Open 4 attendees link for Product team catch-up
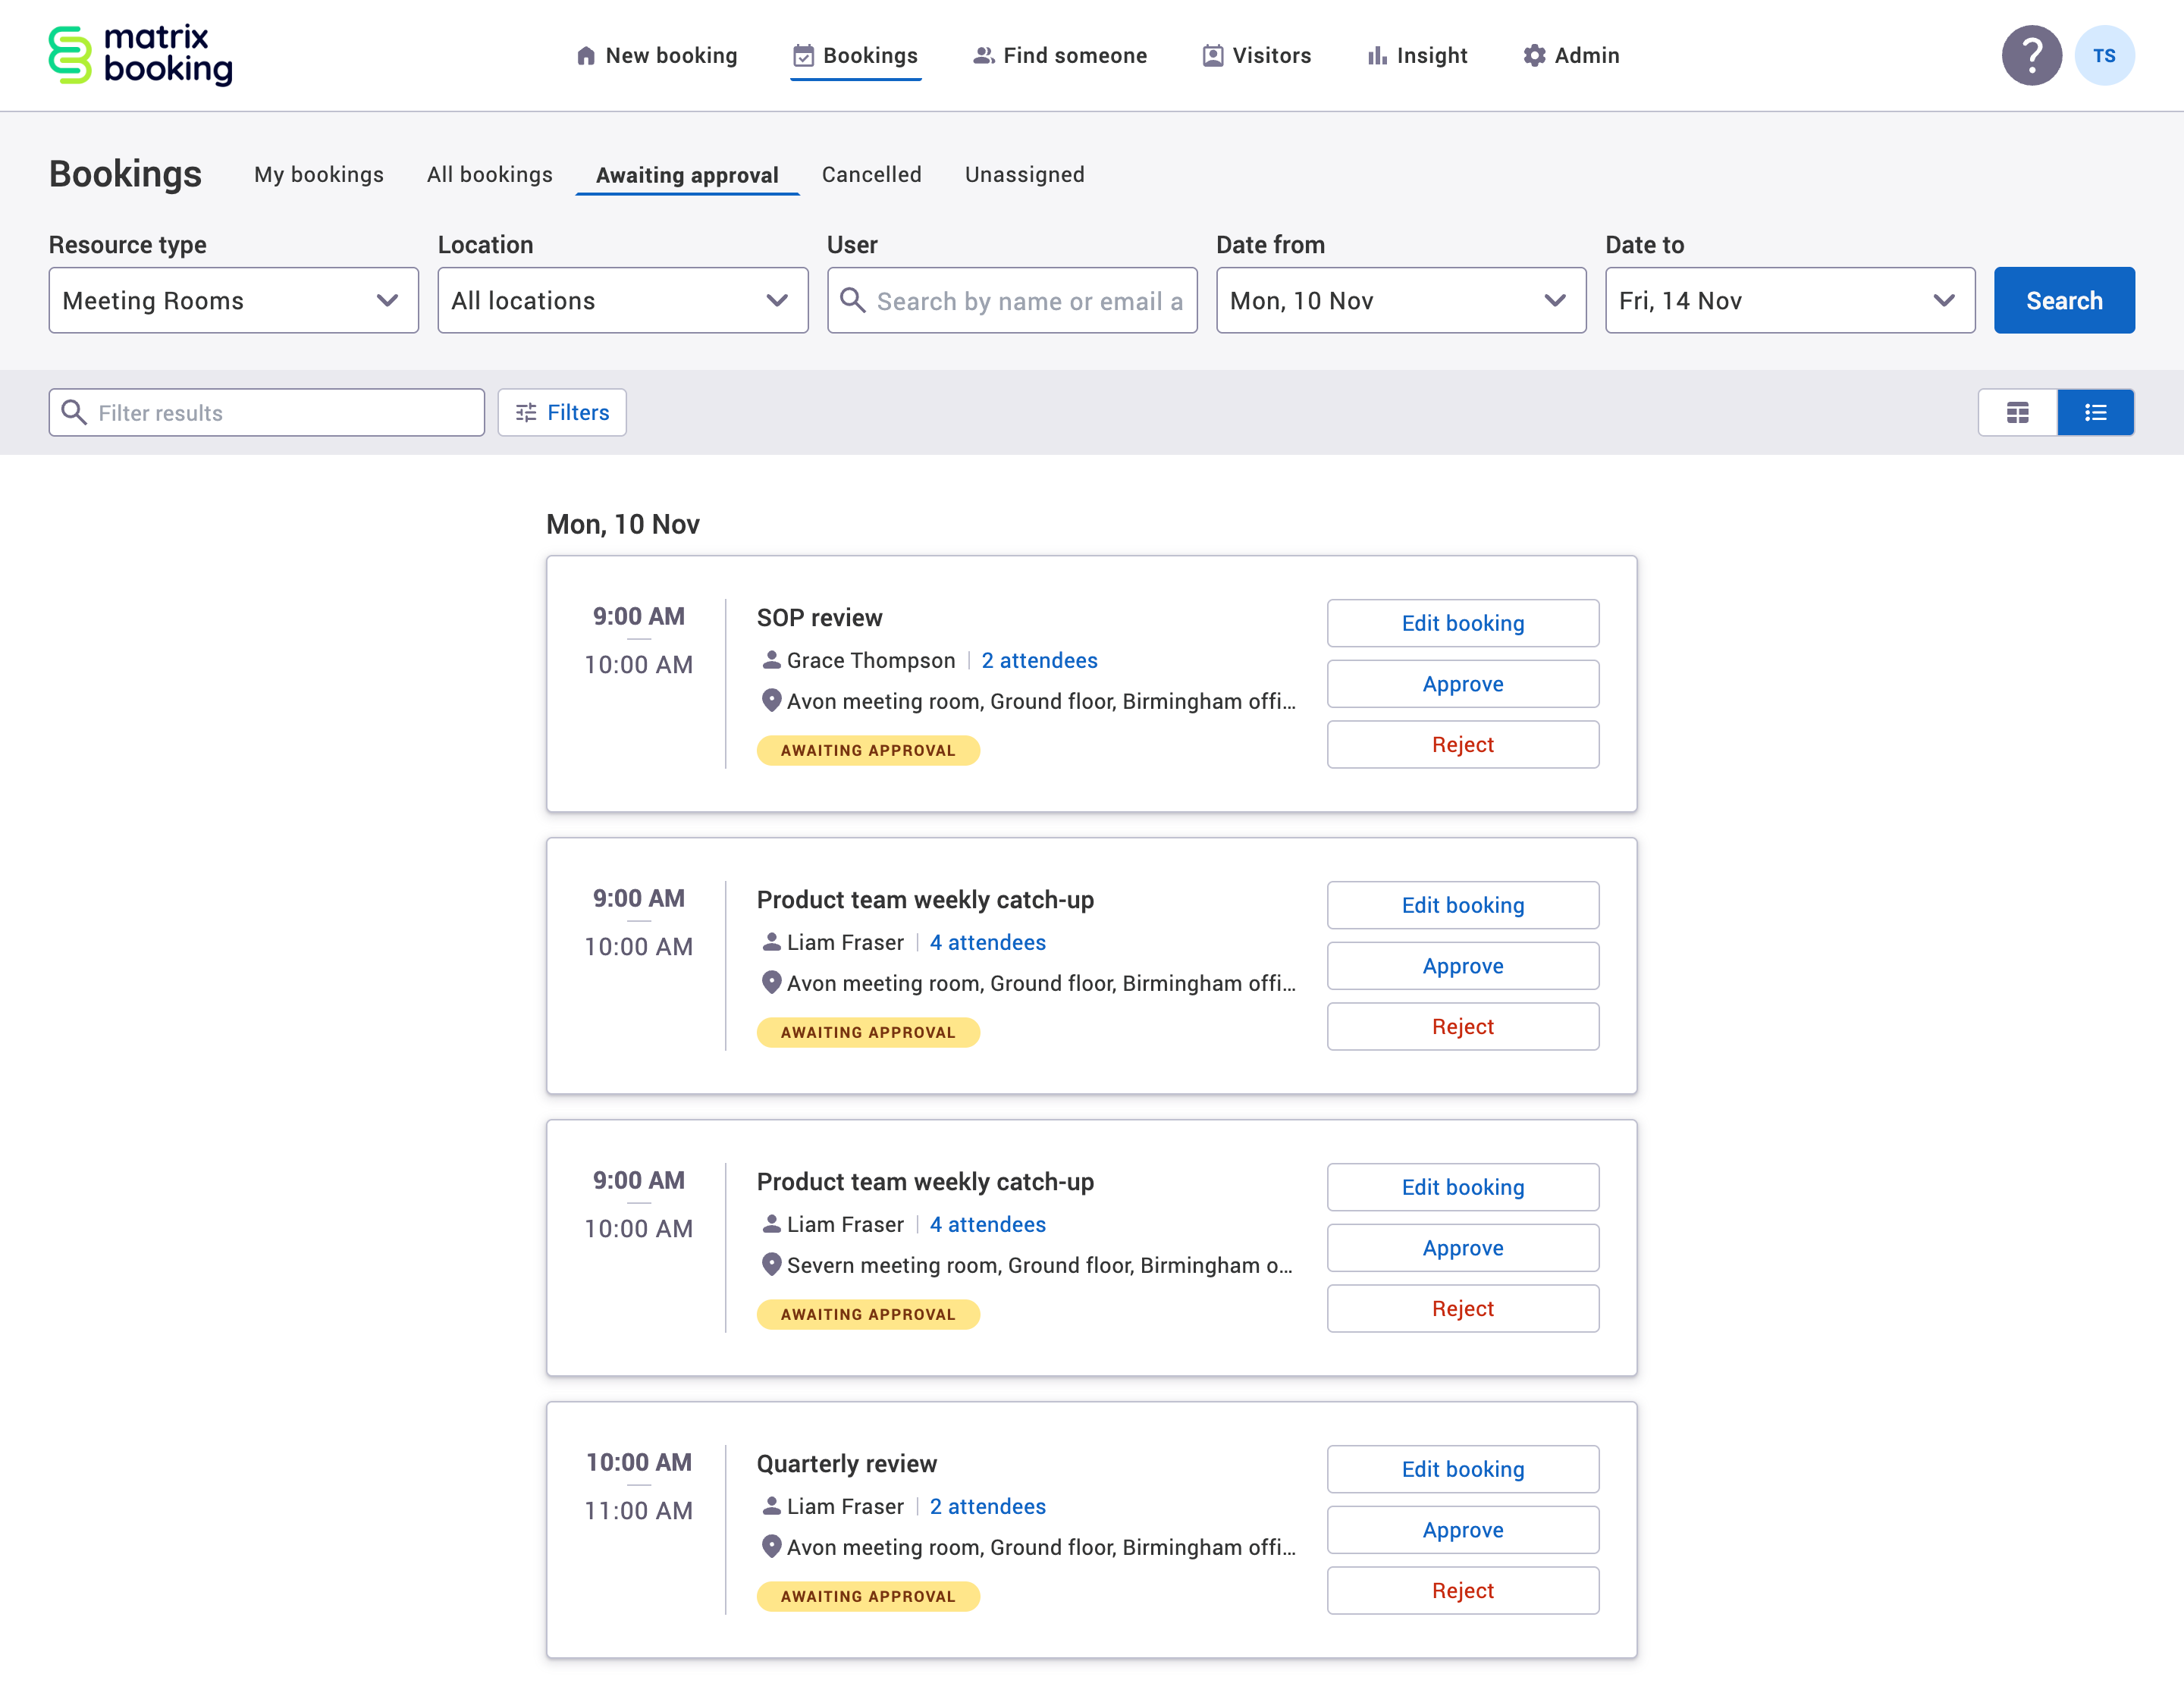The image size is (2184, 1683). point(986,942)
